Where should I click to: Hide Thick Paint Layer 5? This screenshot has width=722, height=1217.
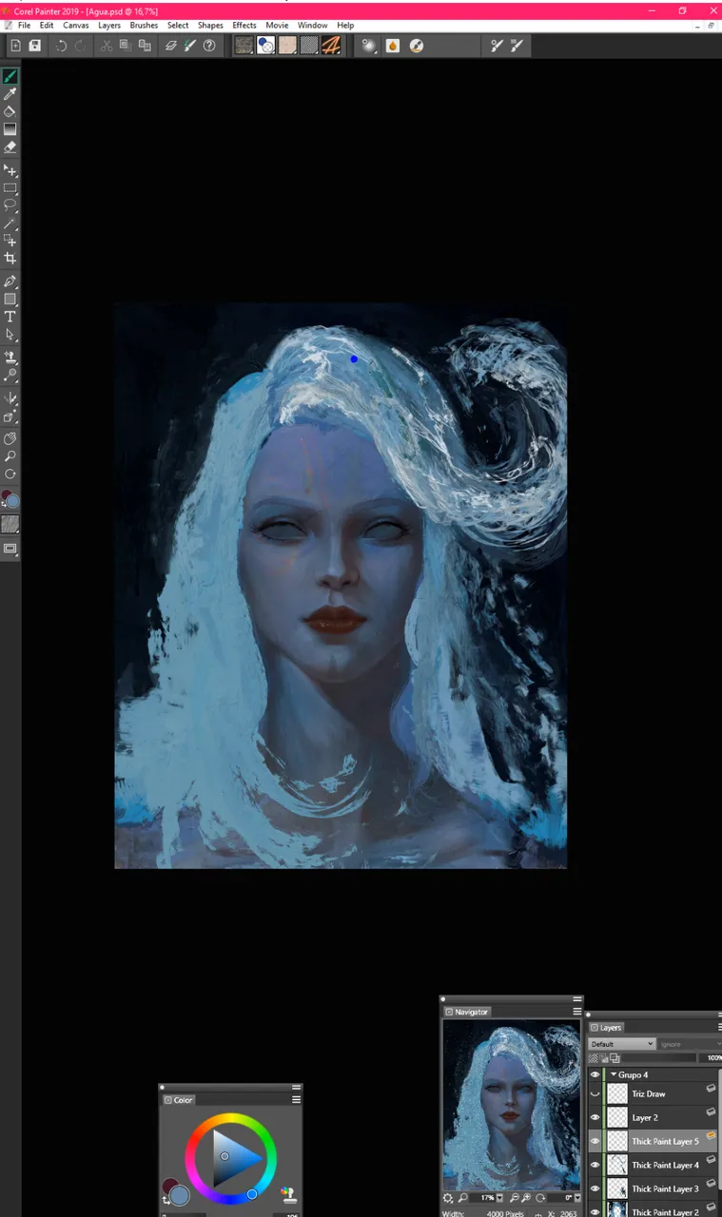pos(595,1141)
